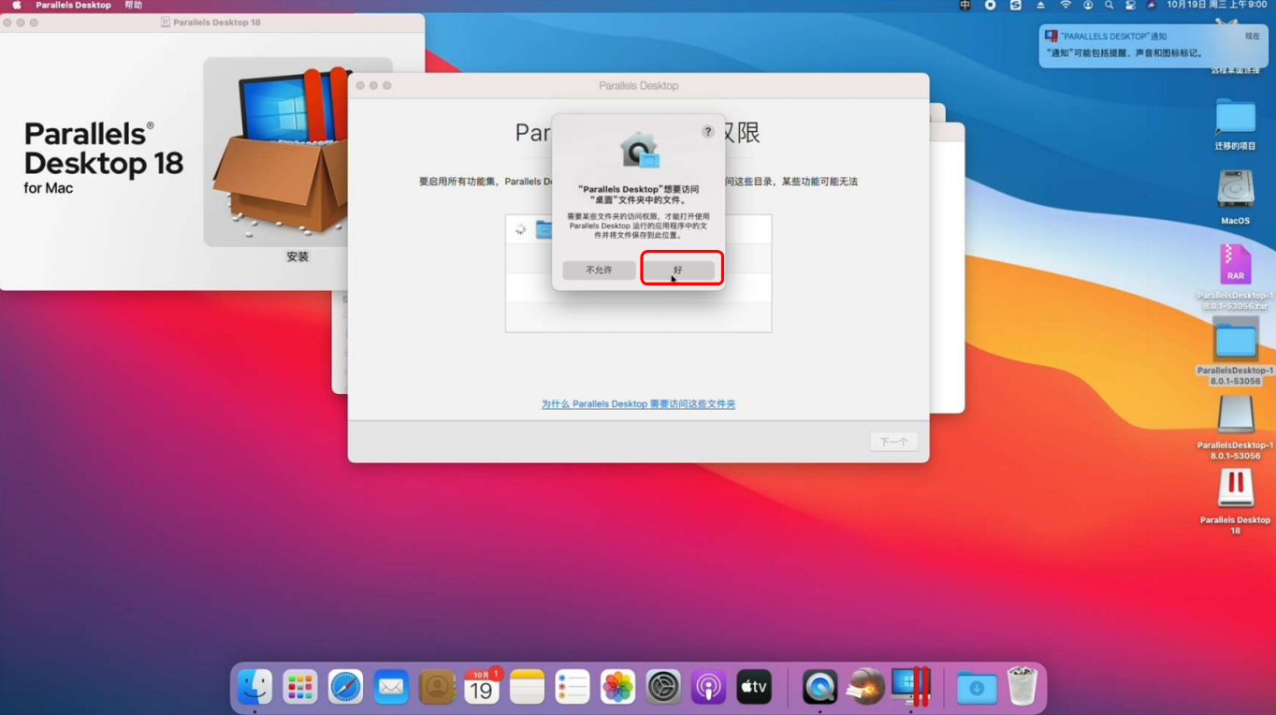Open Apple TV from the Dock
The width and height of the screenshot is (1276, 715).
click(754, 688)
